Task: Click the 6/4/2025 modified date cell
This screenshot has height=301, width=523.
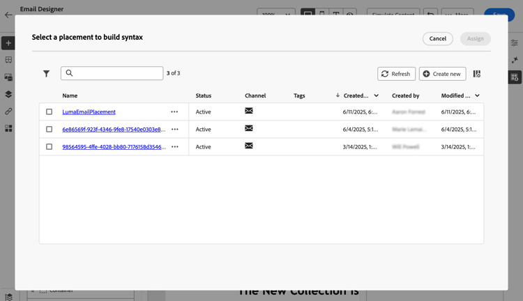Action: [x=459, y=130]
